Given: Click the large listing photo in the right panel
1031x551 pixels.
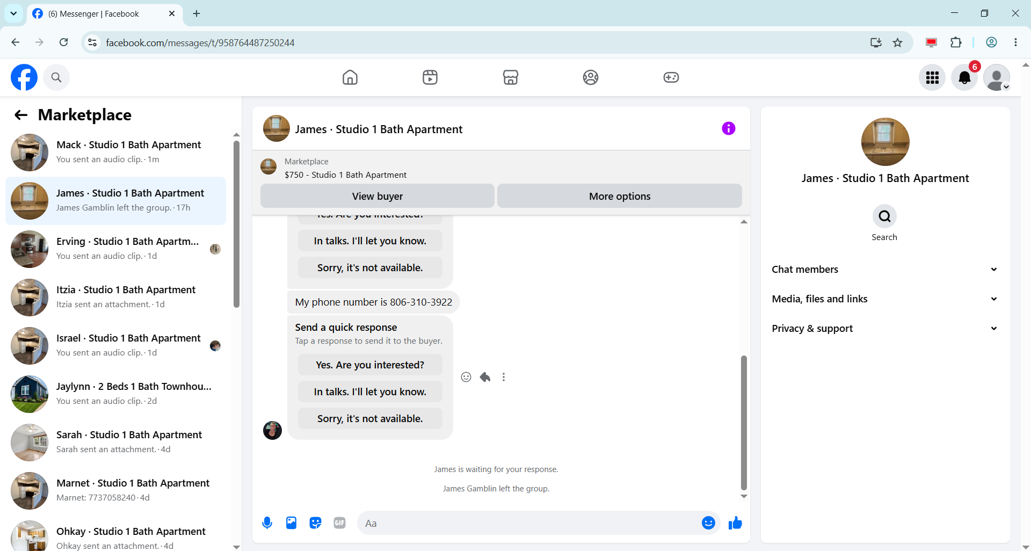Looking at the screenshot, I should 885,142.
